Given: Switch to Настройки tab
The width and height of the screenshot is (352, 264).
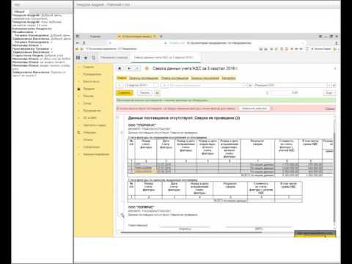Looking at the screenshot, I should (x=229, y=78).
